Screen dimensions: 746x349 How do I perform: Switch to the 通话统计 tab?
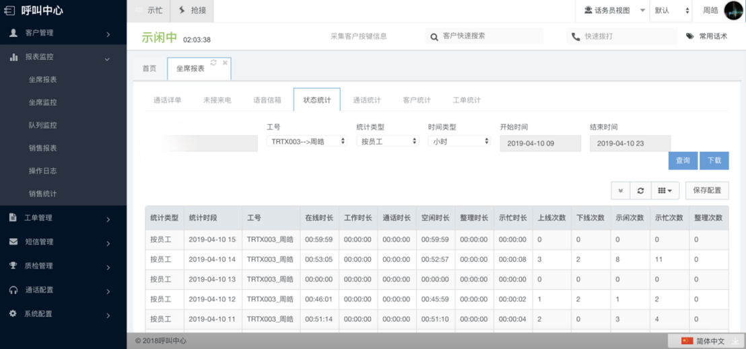[x=367, y=100]
